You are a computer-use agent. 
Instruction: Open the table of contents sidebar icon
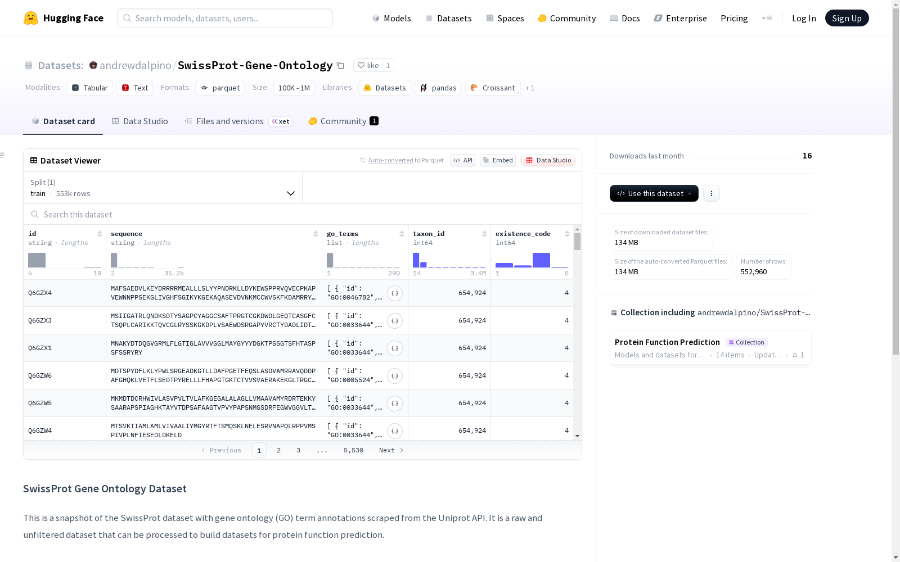coord(3,155)
